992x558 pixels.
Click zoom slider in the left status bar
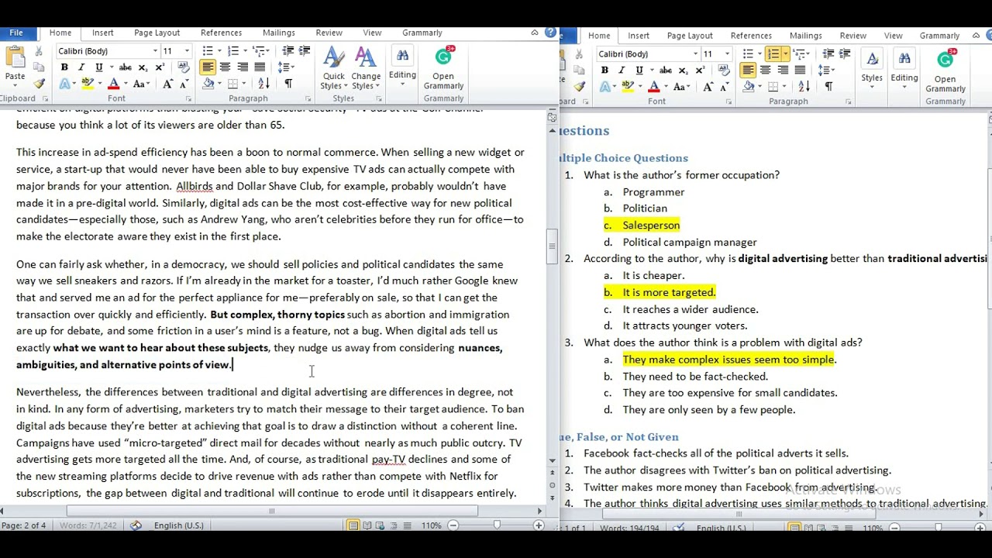(x=497, y=525)
